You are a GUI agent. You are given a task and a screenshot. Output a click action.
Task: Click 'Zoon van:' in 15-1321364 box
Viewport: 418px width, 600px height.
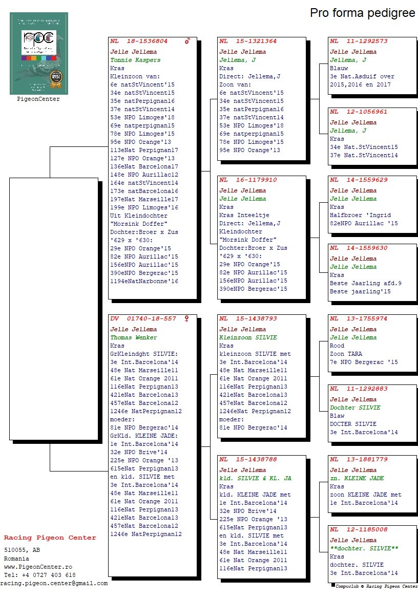[236, 84]
